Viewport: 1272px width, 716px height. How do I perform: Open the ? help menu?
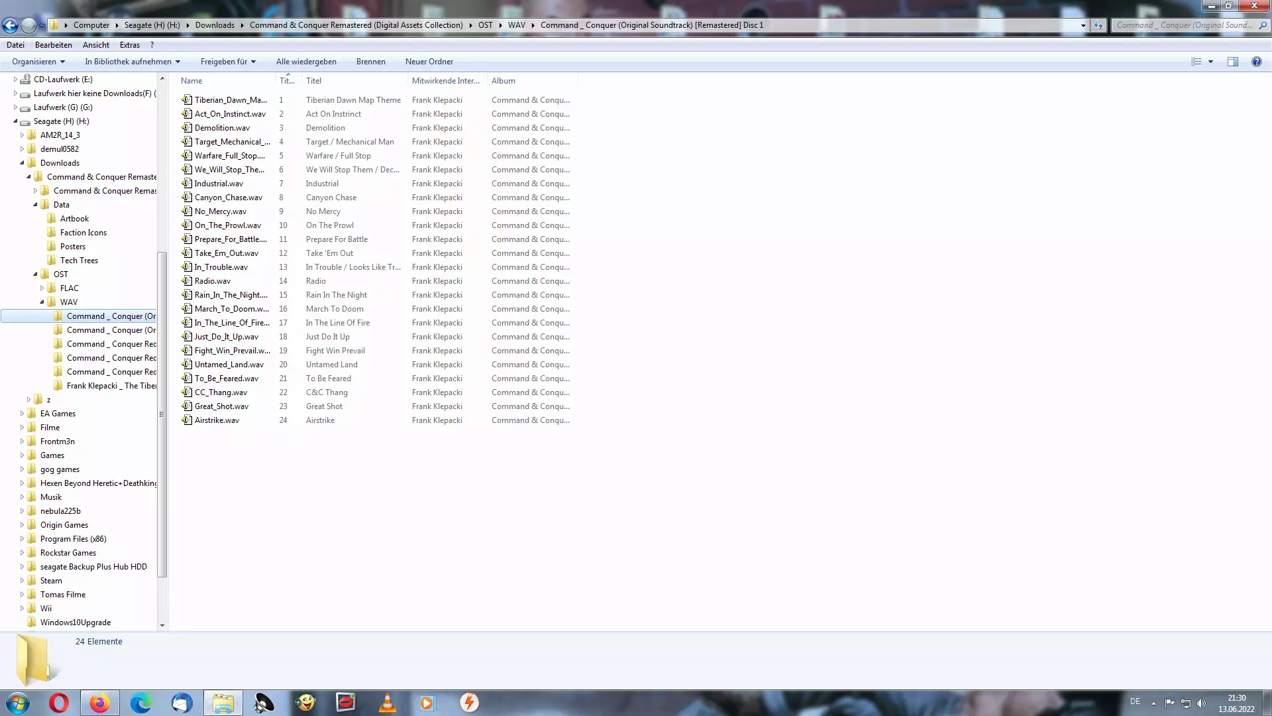click(152, 45)
